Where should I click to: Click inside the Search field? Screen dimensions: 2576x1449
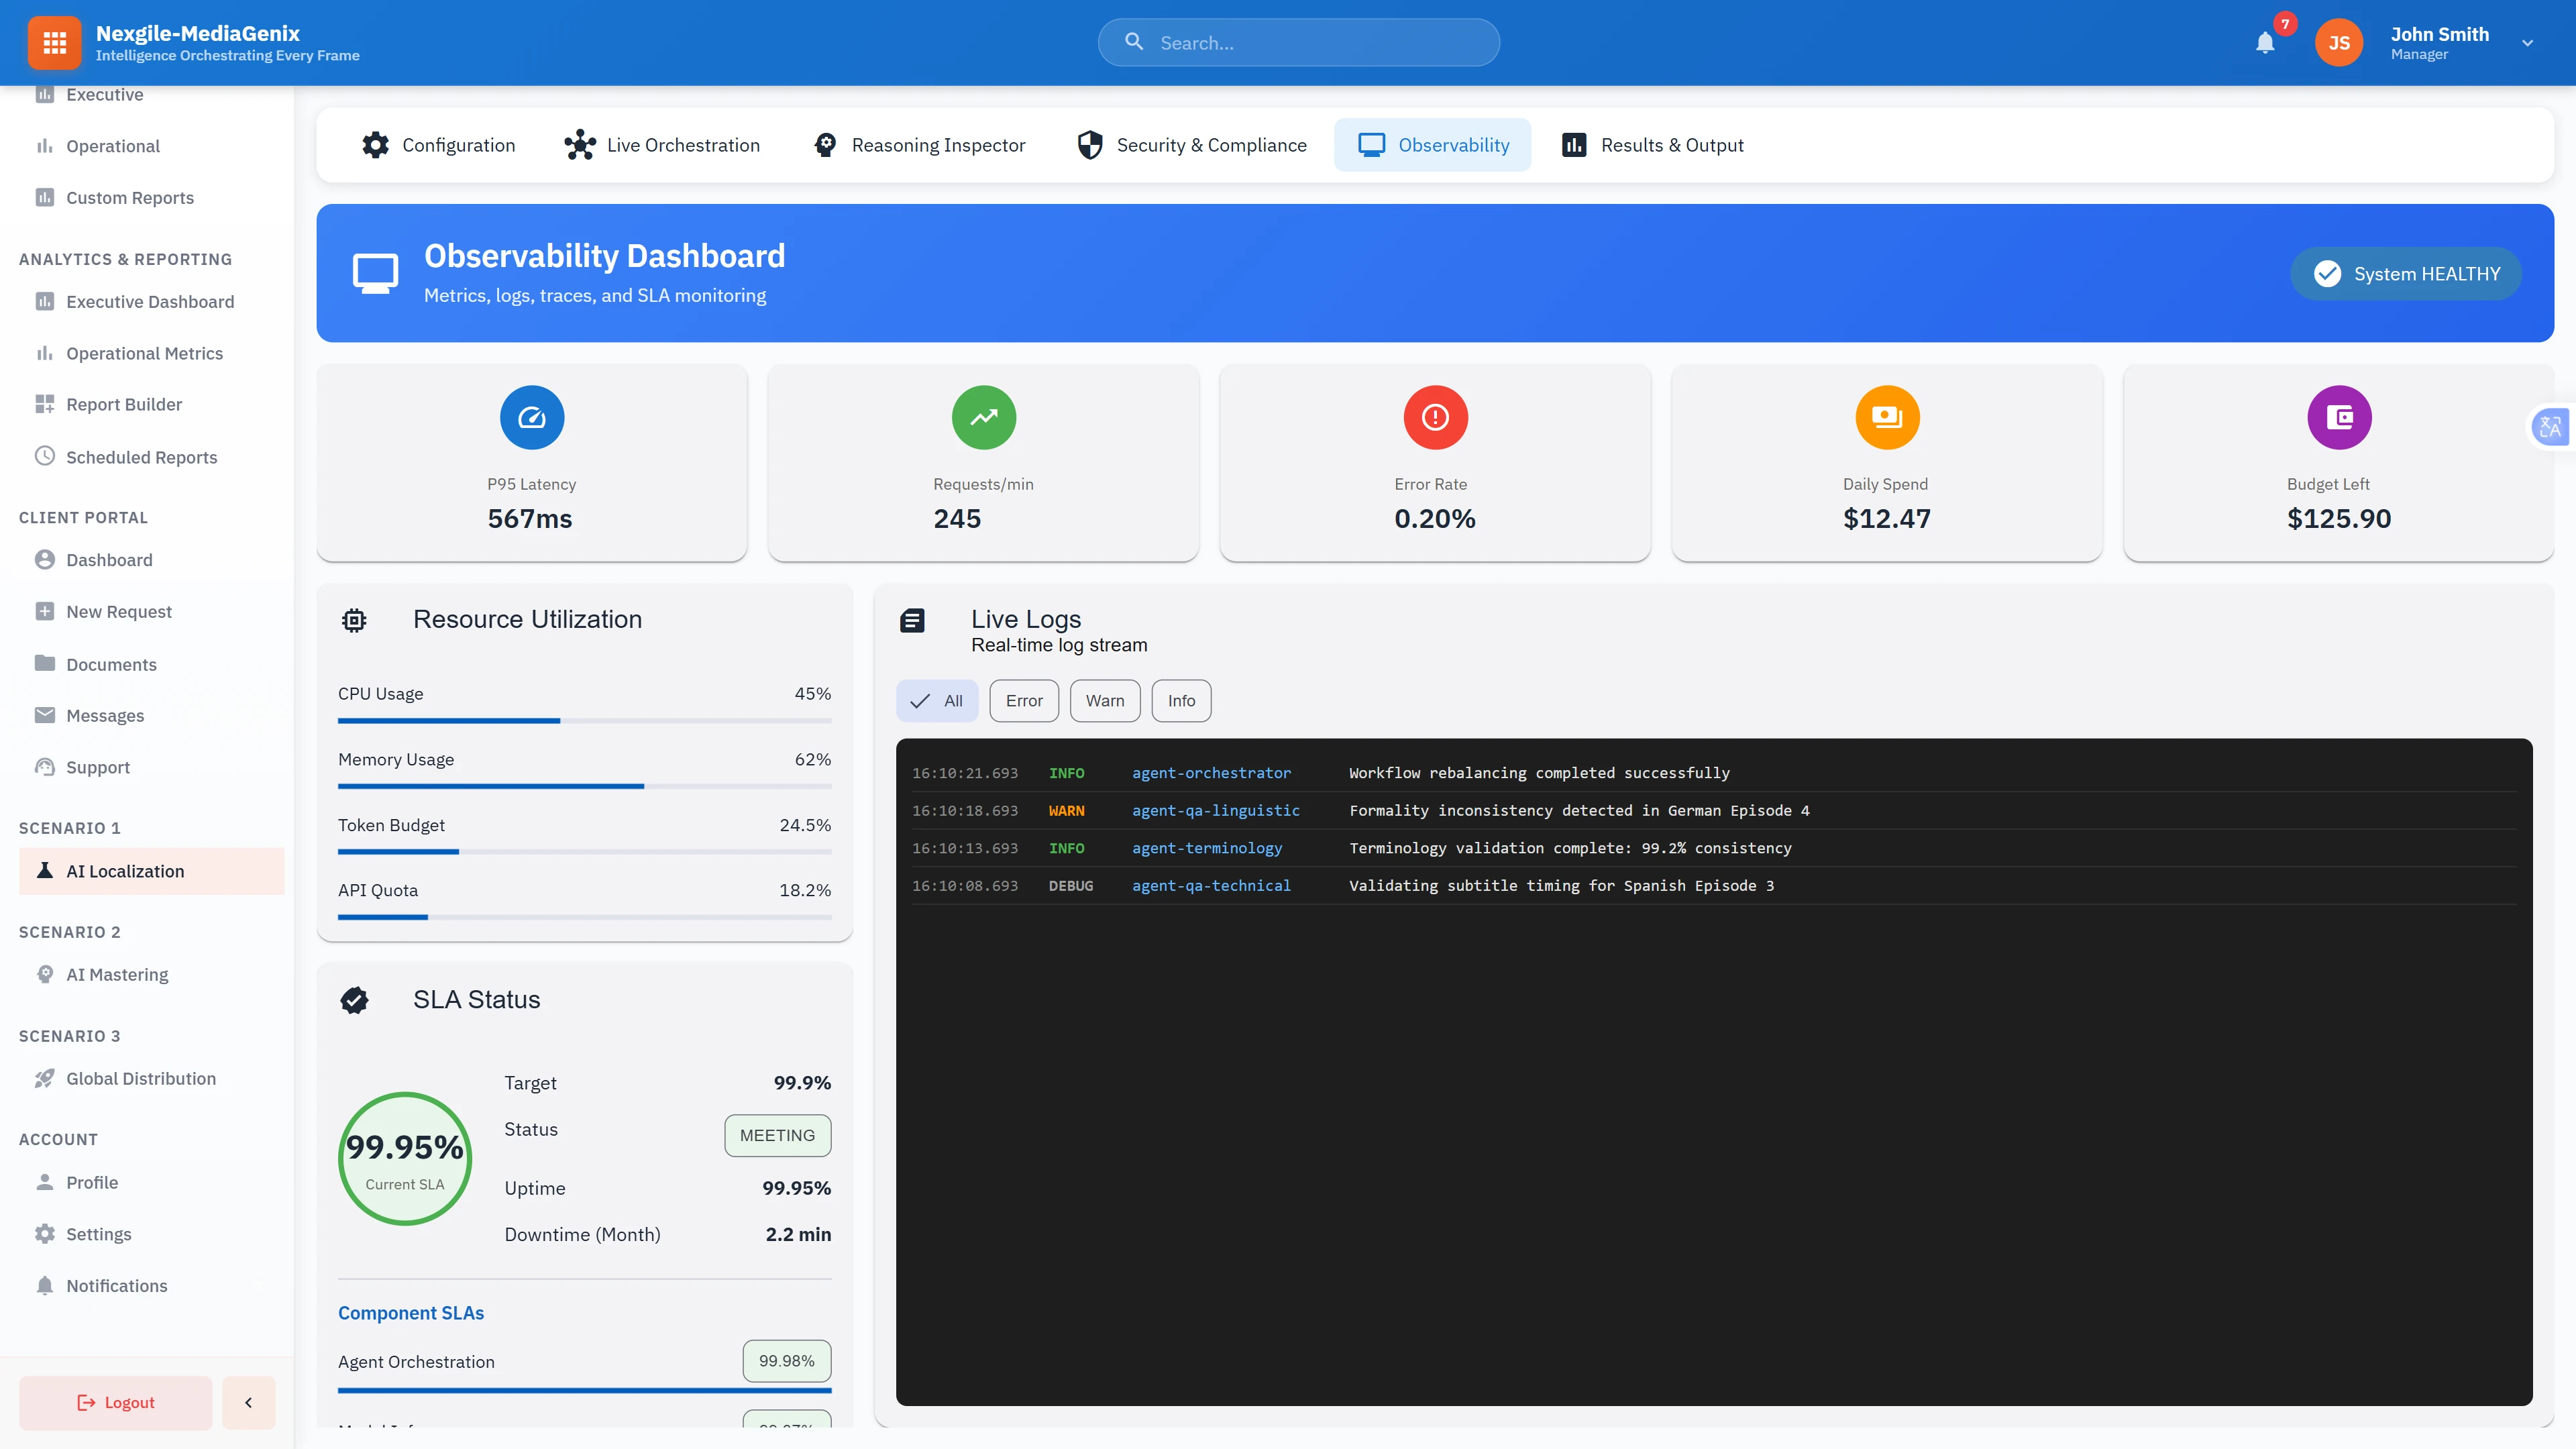(1298, 42)
